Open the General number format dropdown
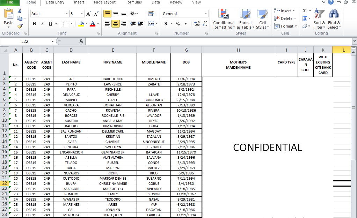 point(206,14)
